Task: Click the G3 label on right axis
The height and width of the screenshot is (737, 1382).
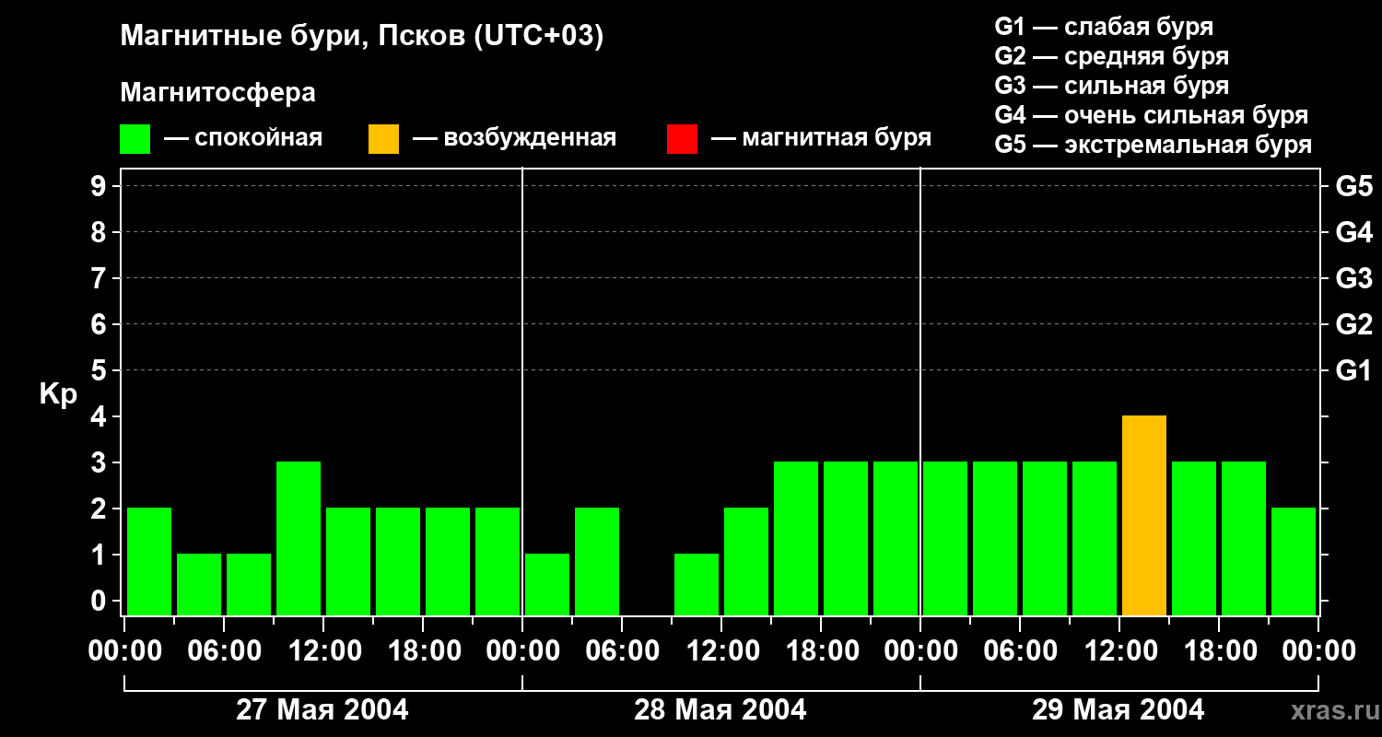Action: pos(1353,278)
